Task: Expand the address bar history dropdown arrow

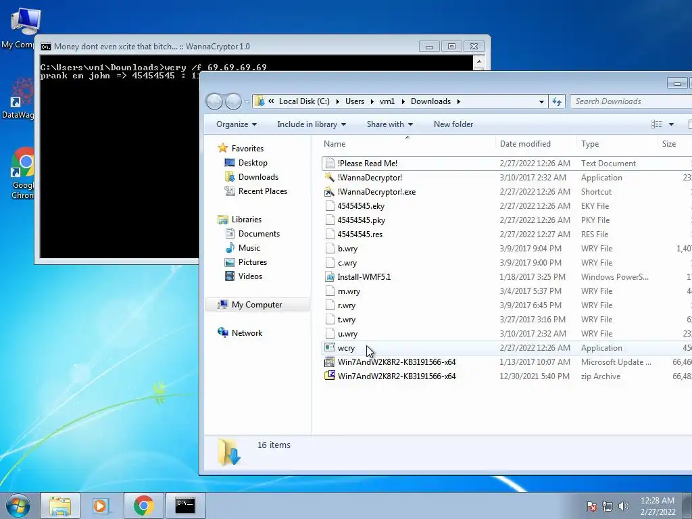Action: (541, 101)
